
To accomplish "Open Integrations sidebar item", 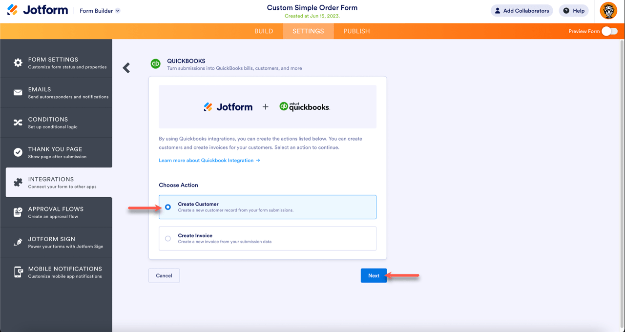I will pyautogui.click(x=59, y=182).
